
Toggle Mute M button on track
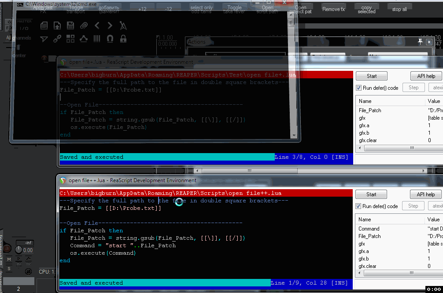point(9,259)
